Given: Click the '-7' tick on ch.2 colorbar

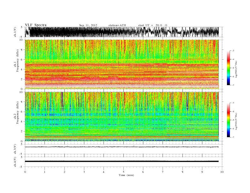Looking at the screenshot, I should [233, 137].
